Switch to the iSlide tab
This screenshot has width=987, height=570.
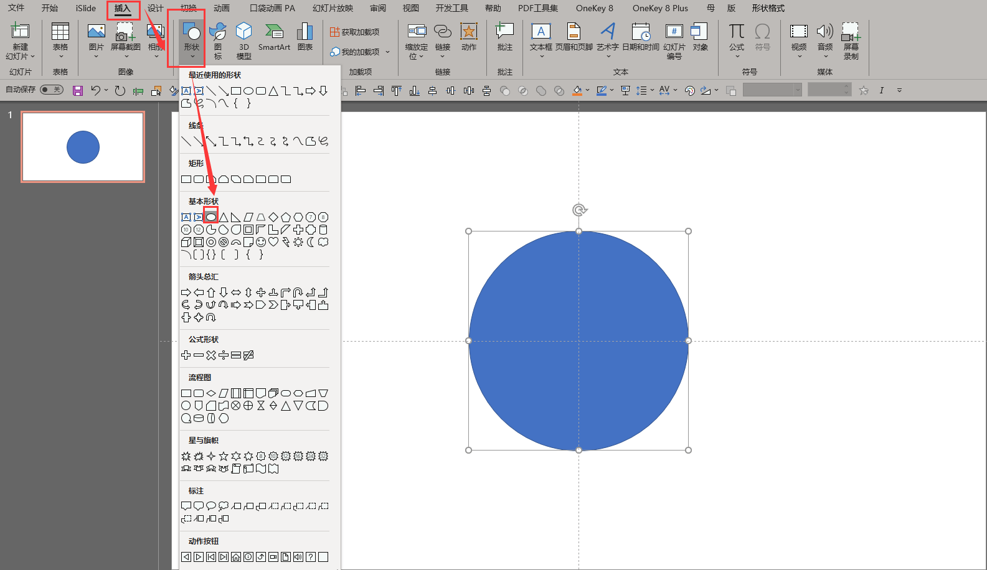click(86, 8)
